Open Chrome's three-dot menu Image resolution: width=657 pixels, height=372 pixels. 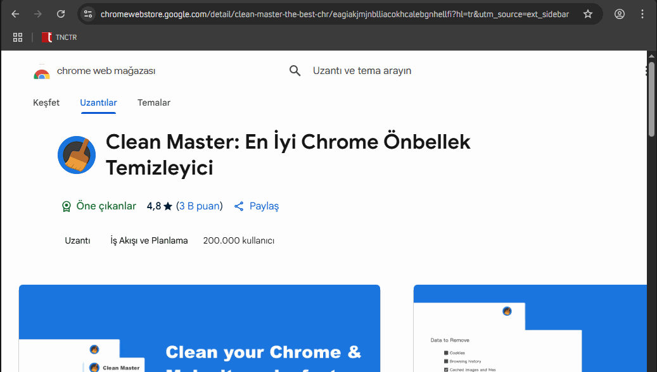click(x=642, y=14)
